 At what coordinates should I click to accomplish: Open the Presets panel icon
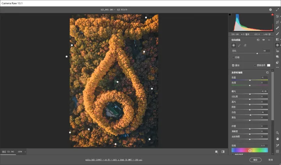coord(277,62)
